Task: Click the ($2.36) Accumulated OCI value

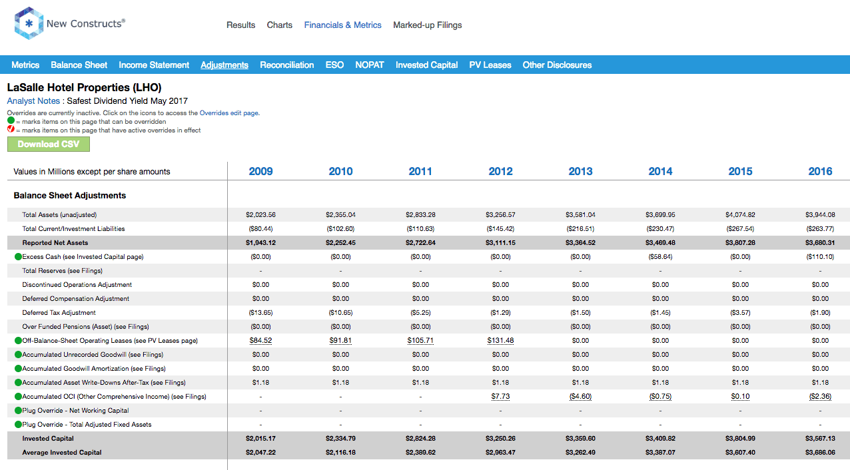Action: pos(821,397)
